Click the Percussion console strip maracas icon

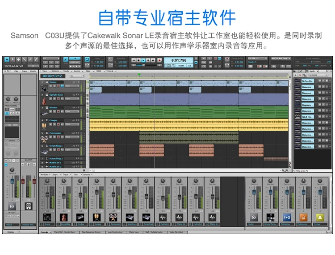(113, 218)
